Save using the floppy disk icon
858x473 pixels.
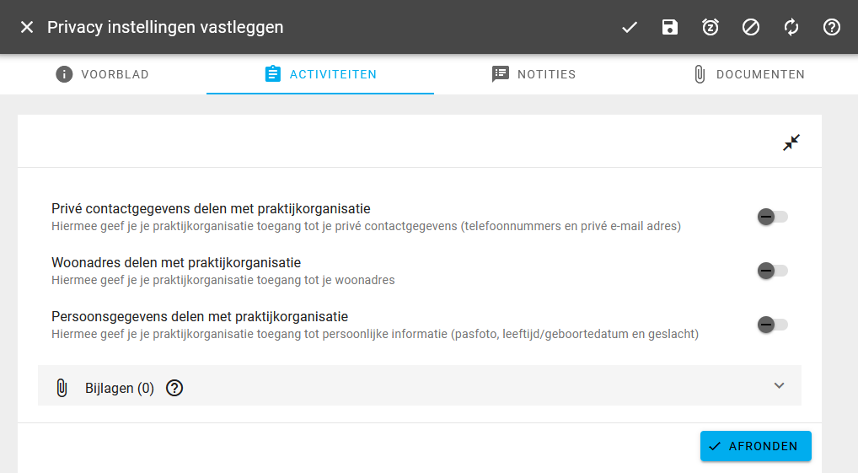670,27
